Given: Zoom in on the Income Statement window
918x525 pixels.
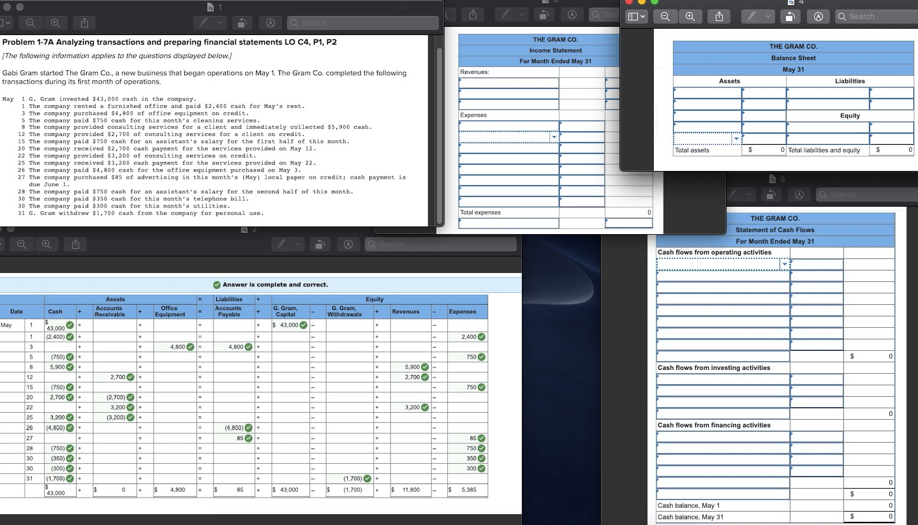Looking at the screenshot, I should click(x=447, y=14).
